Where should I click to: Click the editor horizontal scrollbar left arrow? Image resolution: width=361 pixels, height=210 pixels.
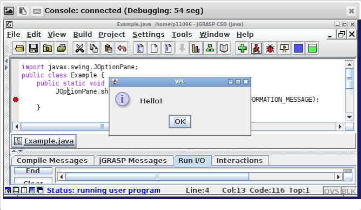click(17, 126)
